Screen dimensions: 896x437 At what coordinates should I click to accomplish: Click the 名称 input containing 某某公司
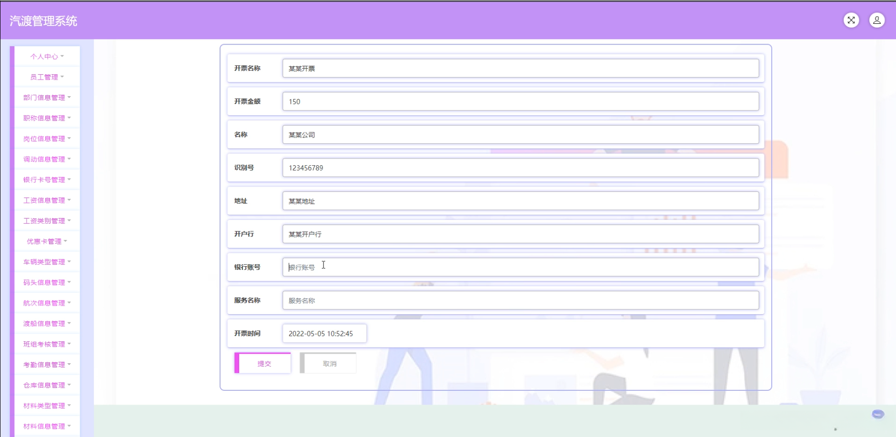[x=521, y=135]
